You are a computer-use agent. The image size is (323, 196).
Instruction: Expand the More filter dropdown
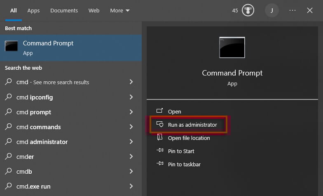click(x=120, y=10)
